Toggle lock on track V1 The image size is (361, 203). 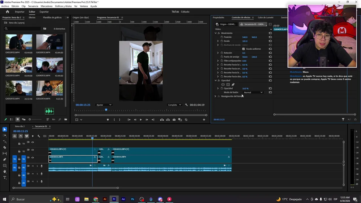[19, 159]
